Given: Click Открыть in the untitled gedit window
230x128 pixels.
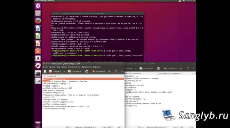Looking at the screenshot, I should point(129,68).
